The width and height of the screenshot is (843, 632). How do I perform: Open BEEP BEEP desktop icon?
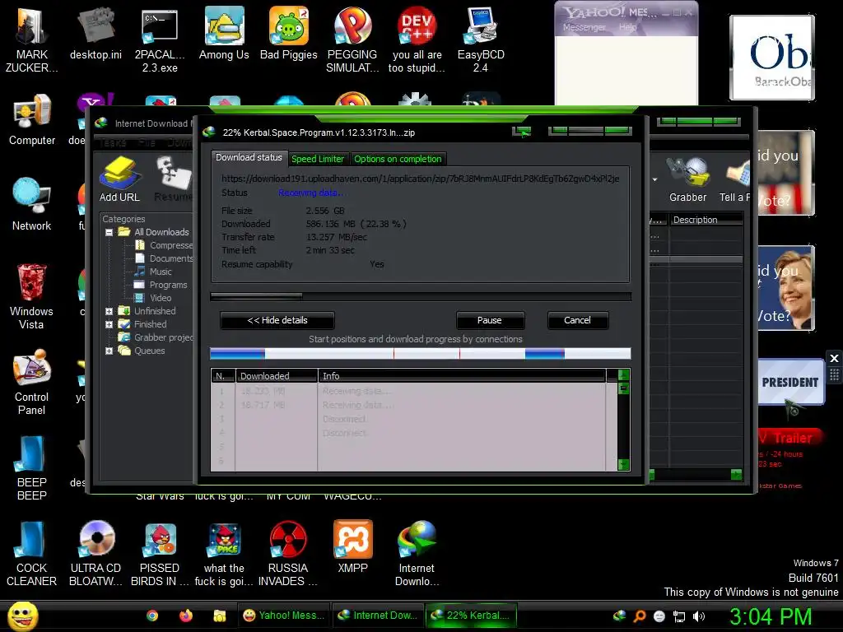[31, 467]
